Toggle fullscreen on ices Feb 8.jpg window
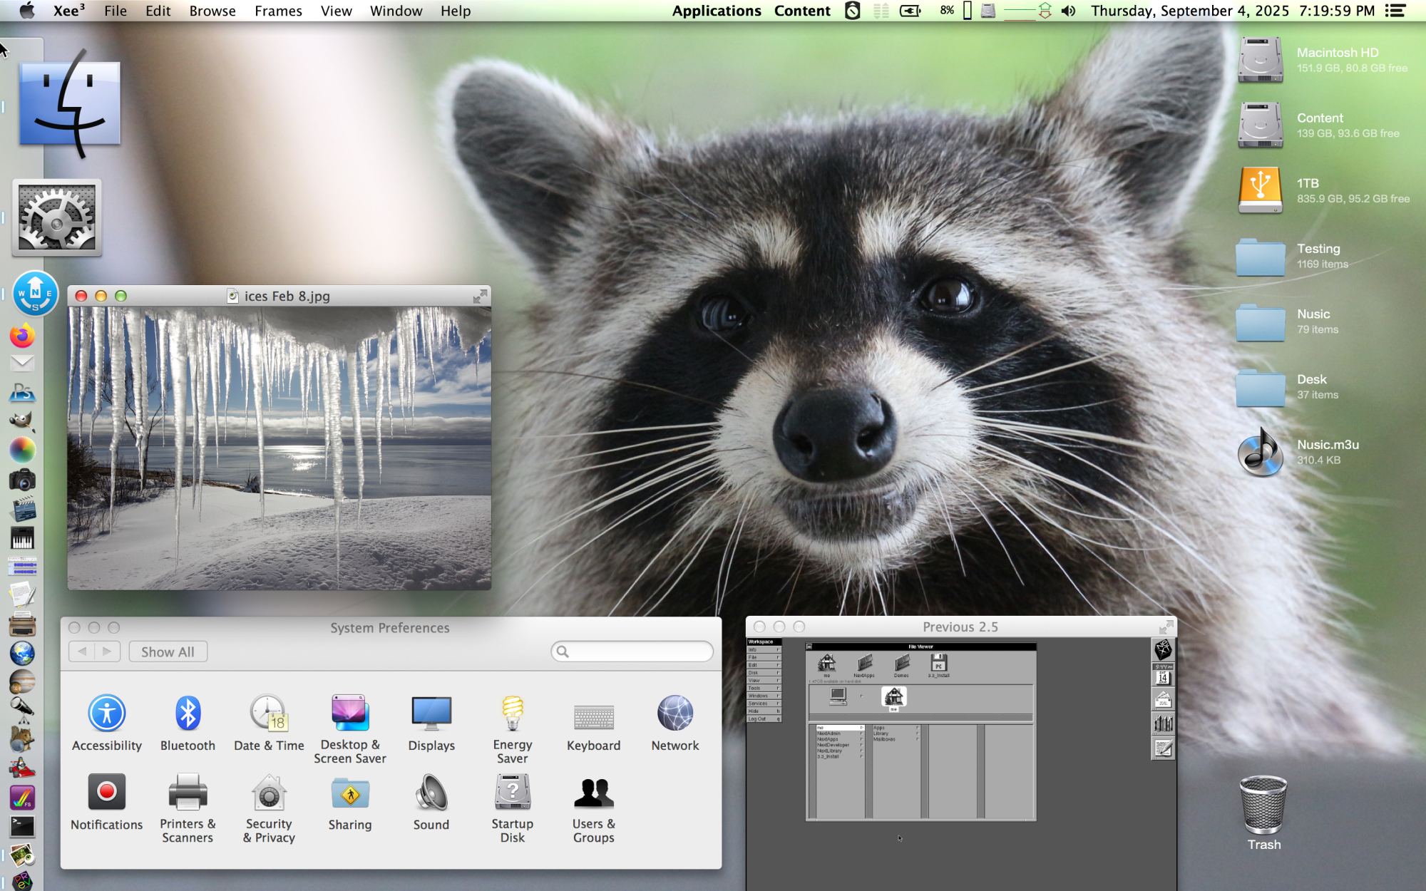Image resolution: width=1426 pixels, height=891 pixels. [x=480, y=296]
